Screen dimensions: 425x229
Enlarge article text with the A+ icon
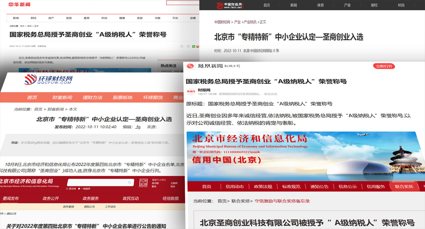pyautogui.click(x=188, y=46)
